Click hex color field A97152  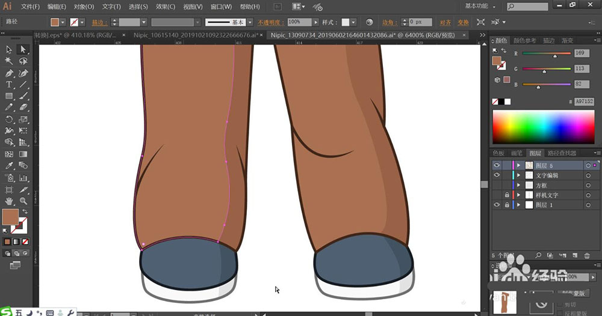tap(584, 102)
